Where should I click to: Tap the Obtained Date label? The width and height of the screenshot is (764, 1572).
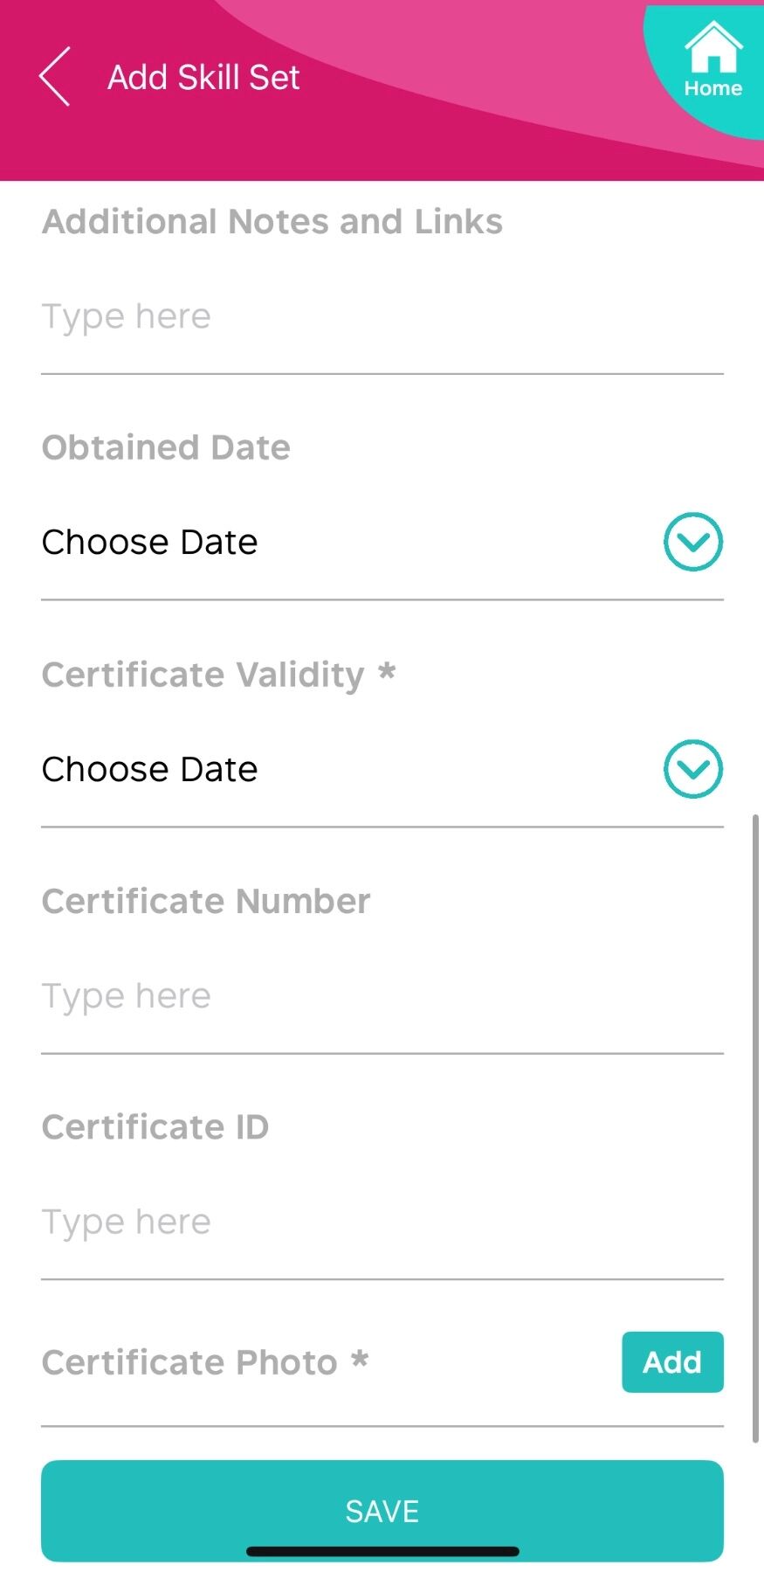166,447
